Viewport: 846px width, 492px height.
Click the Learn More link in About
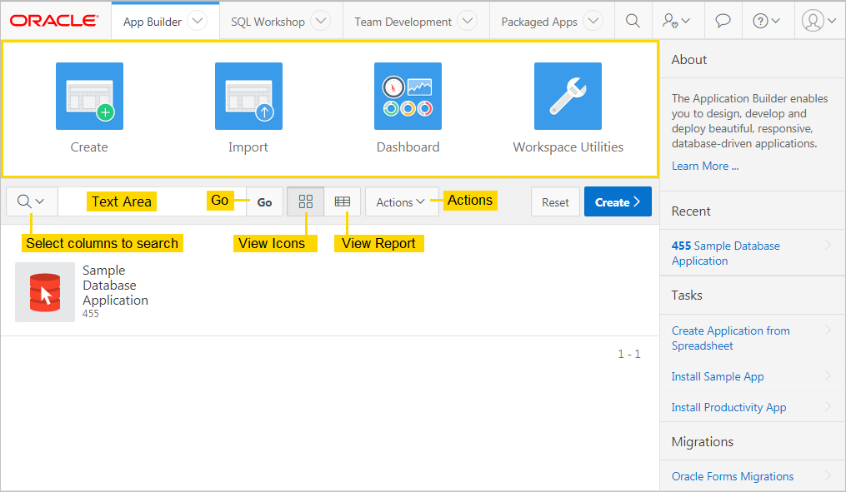click(x=704, y=165)
